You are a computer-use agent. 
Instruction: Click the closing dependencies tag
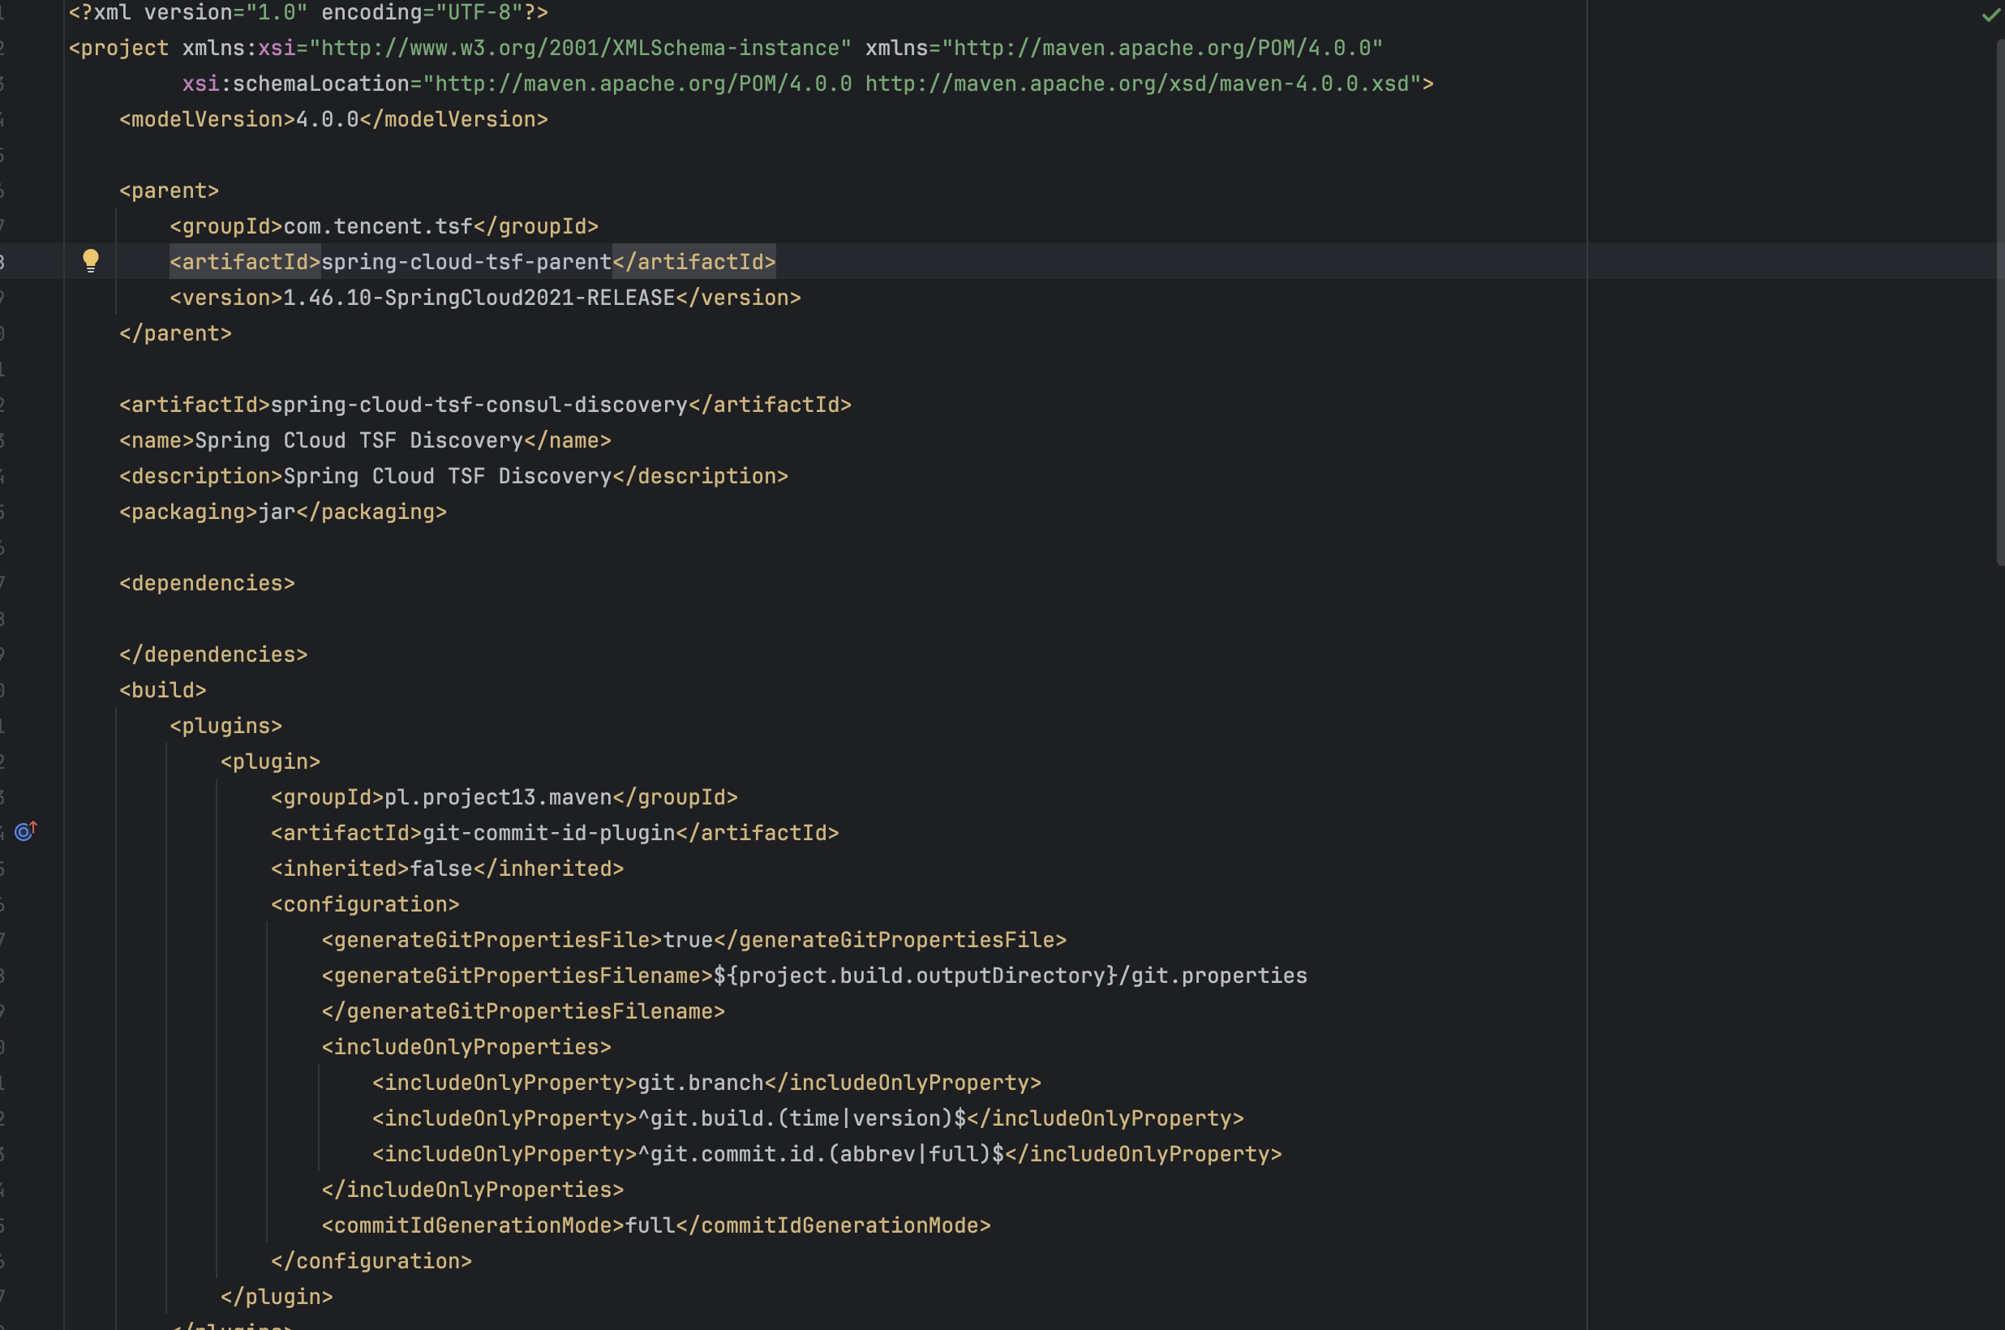[x=214, y=654]
